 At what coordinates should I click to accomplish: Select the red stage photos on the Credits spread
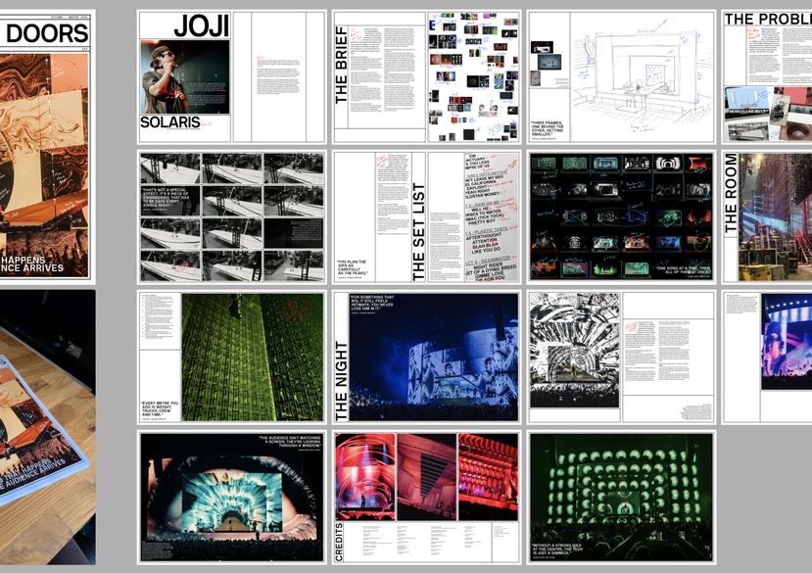click(427, 477)
